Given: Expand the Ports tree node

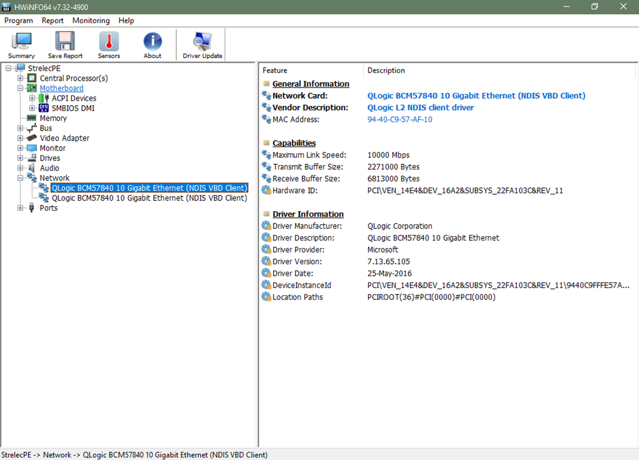Looking at the screenshot, I should tap(20, 208).
